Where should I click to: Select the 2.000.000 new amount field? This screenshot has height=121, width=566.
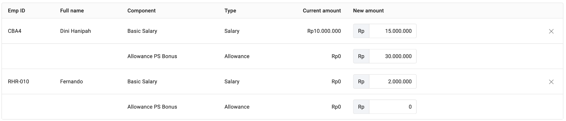[x=393, y=82]
